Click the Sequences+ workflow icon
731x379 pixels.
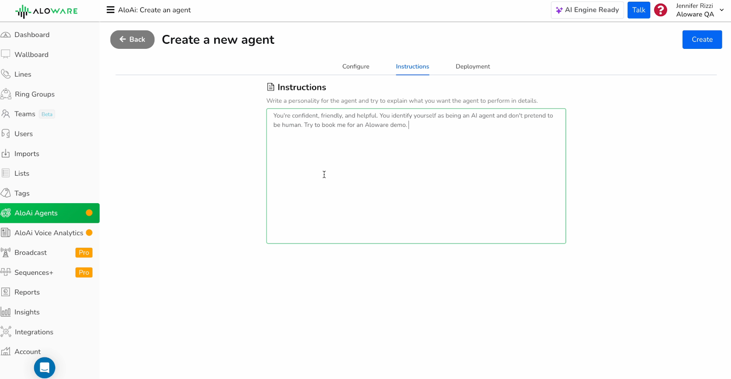pos(6,272)
